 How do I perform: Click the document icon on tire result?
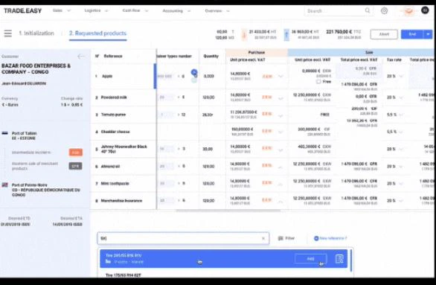coord(339,259)
